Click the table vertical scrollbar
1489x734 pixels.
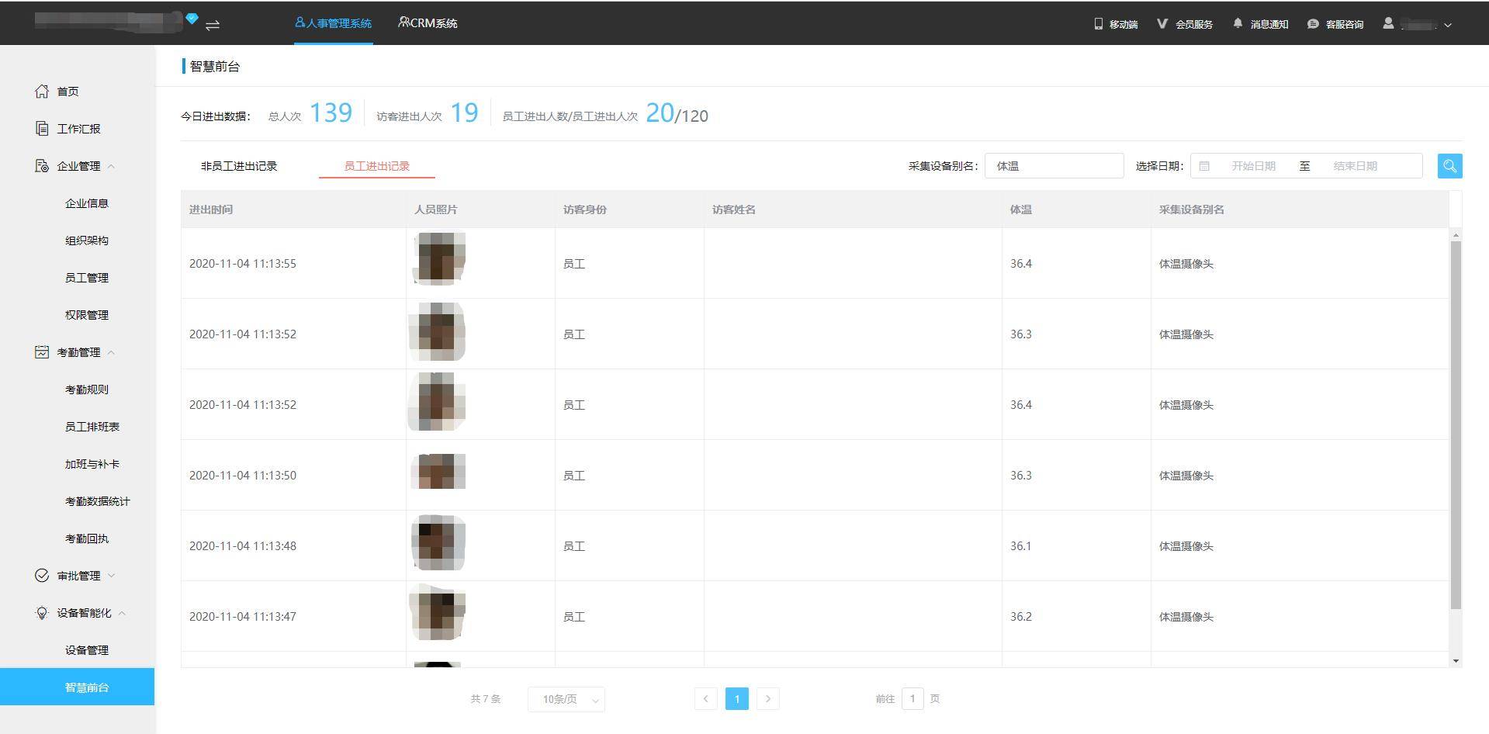[x=1456, y=425]
